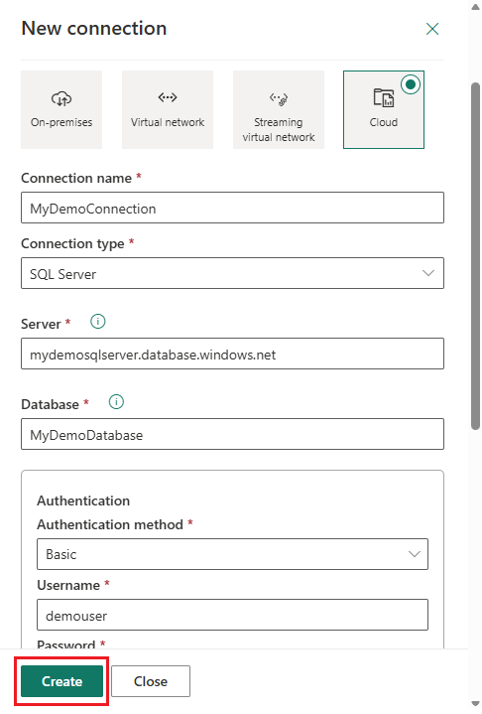Choose the On-premises connection option
Viewport: 482px width, 714px height.
pyautogui.click(x=61, y=110)
